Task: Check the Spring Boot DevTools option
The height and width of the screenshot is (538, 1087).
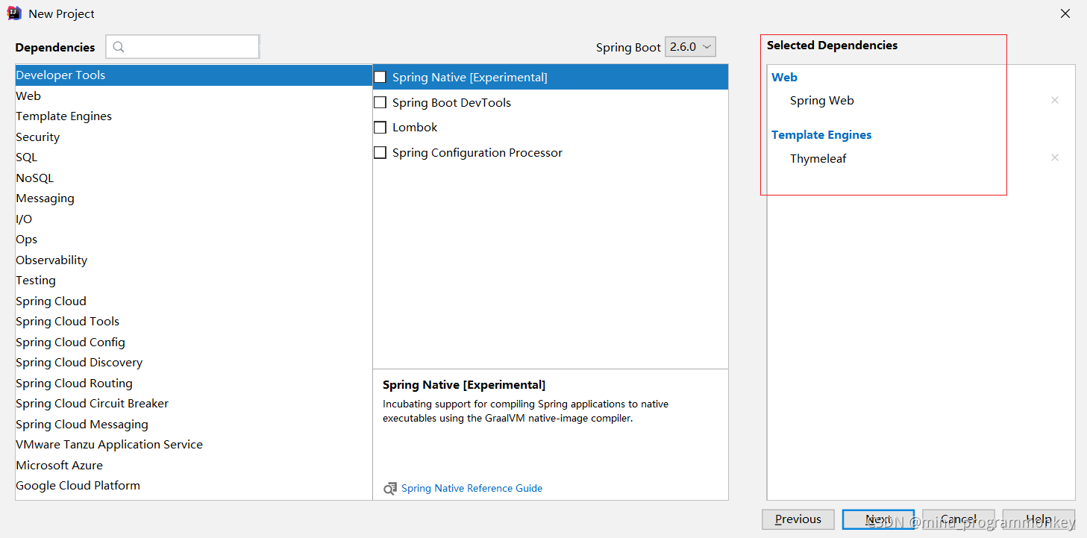Action: pyautogui.click(x=380, y=102)
